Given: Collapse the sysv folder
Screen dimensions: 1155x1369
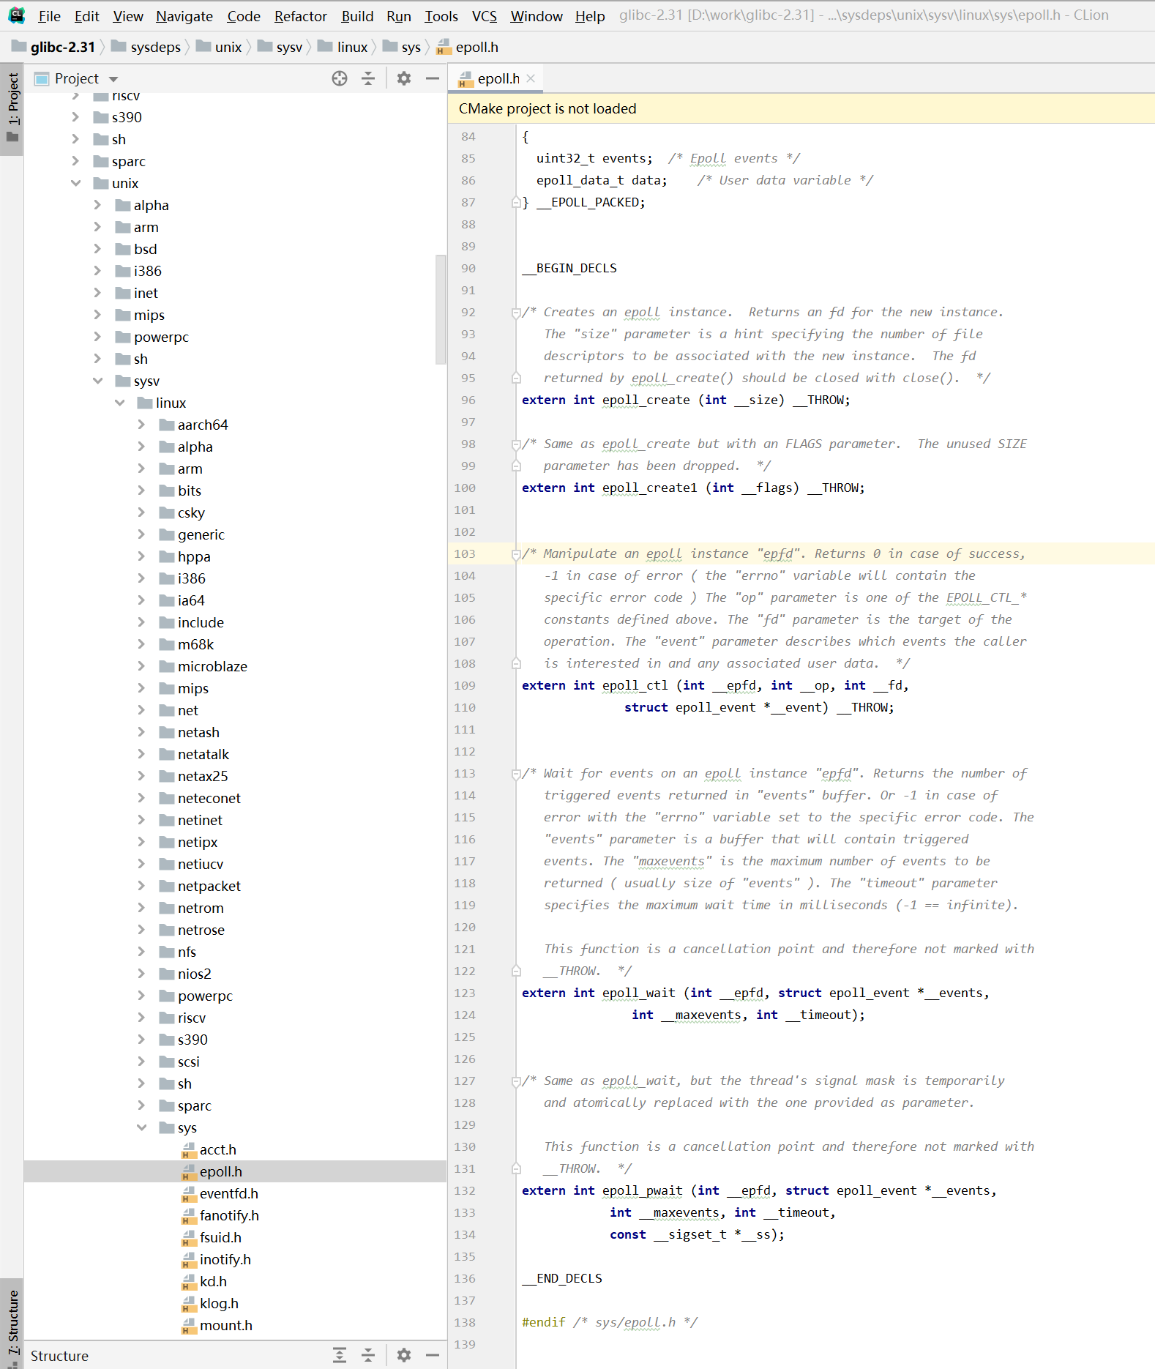Looking at the screenshot, I should coord(98,381).
